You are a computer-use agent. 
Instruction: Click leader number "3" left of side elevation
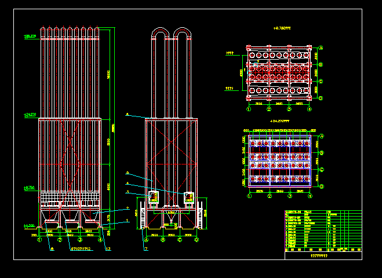128,192
